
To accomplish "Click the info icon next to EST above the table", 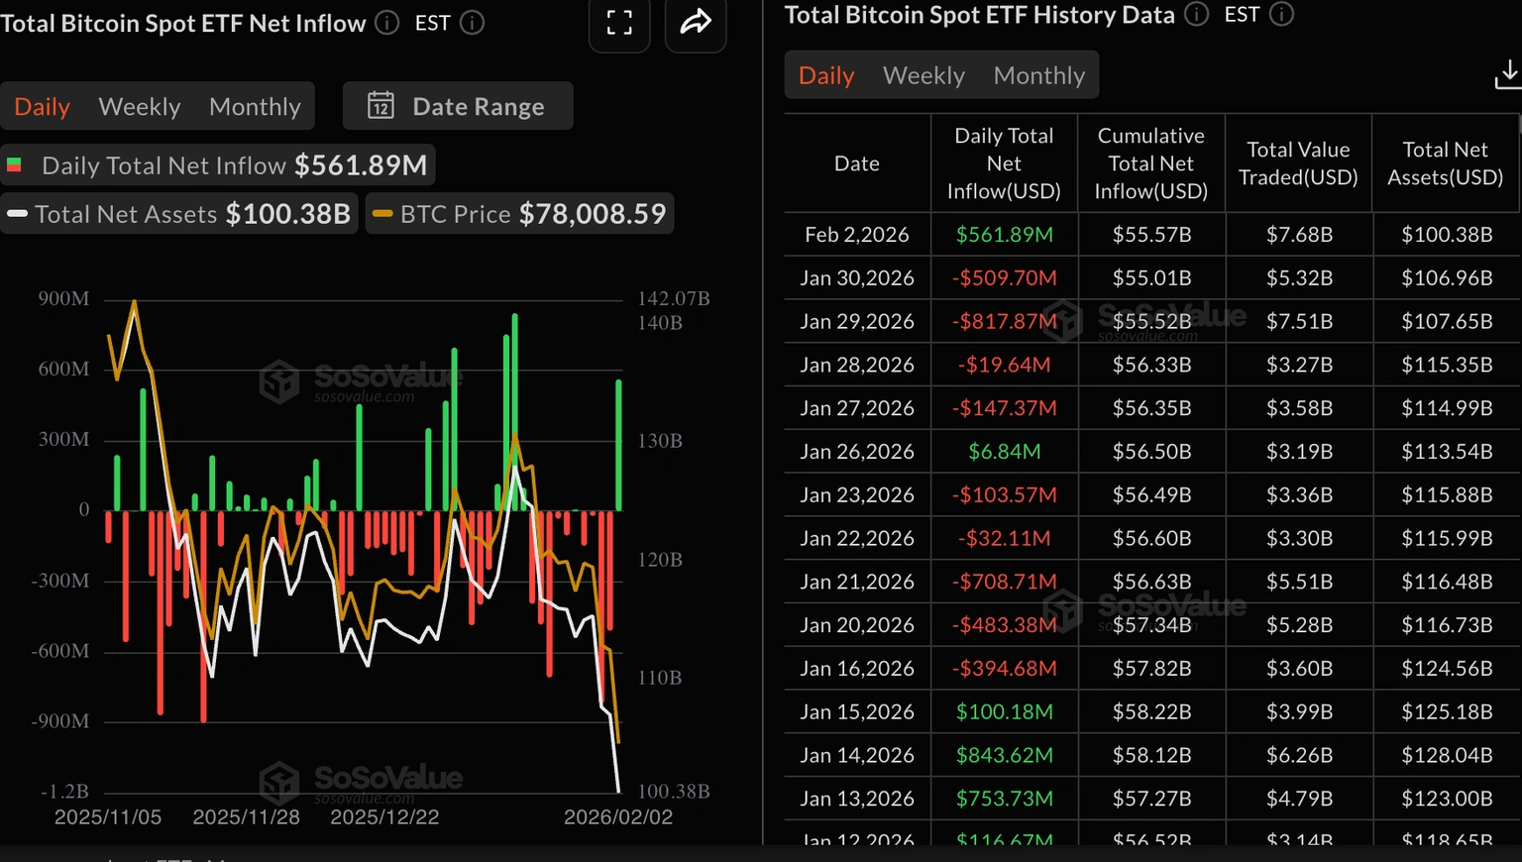I will pos(1280,14).
